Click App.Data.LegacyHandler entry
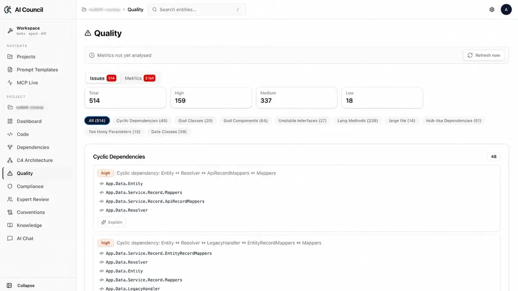 coord(133,289)
